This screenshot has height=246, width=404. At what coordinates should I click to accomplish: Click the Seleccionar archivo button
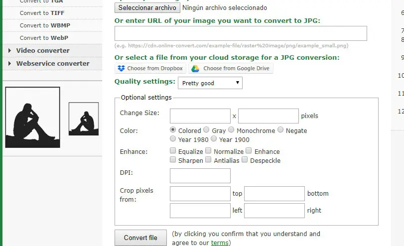pos(147,7)
